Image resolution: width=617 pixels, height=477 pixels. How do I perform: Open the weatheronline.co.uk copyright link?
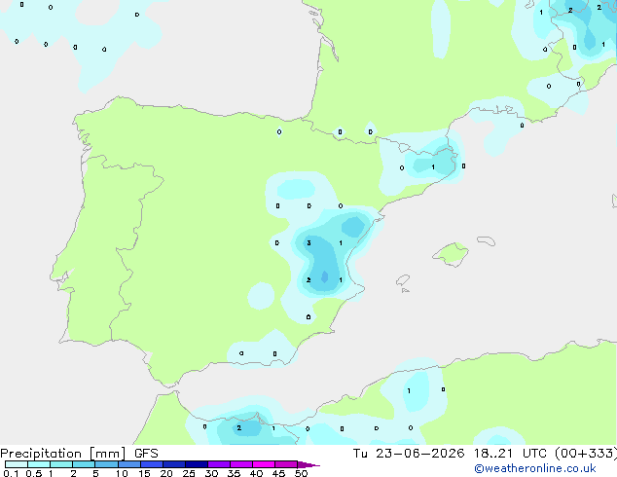click(x=534, y=468)
